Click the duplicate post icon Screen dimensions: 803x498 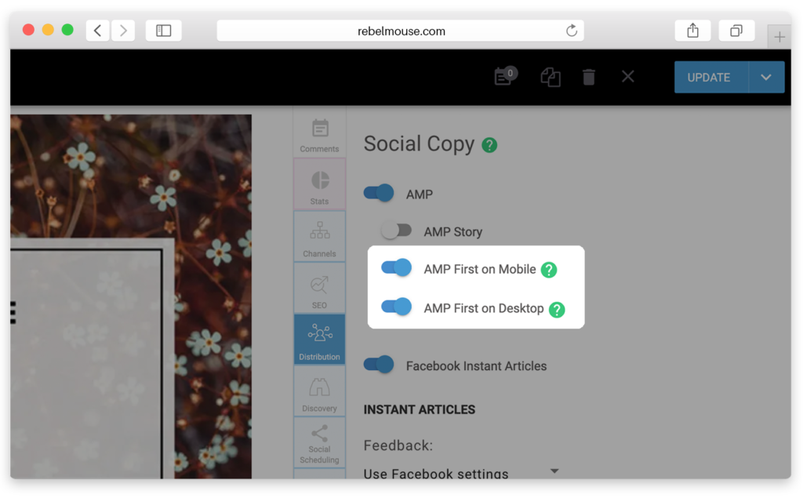point(550,78)
